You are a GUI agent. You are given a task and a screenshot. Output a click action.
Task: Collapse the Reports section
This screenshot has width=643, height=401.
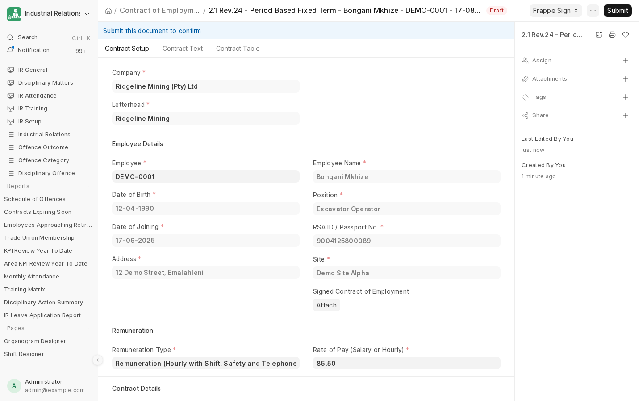(x=88, y=187)
